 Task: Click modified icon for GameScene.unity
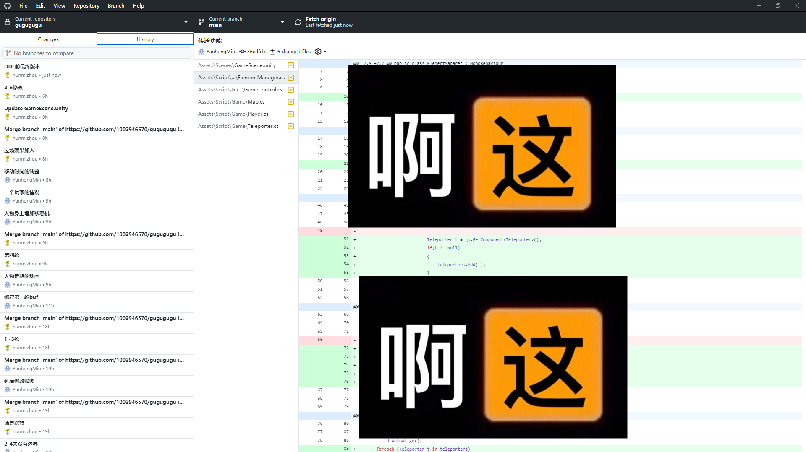pyautogui.click(x=291, y=65)
